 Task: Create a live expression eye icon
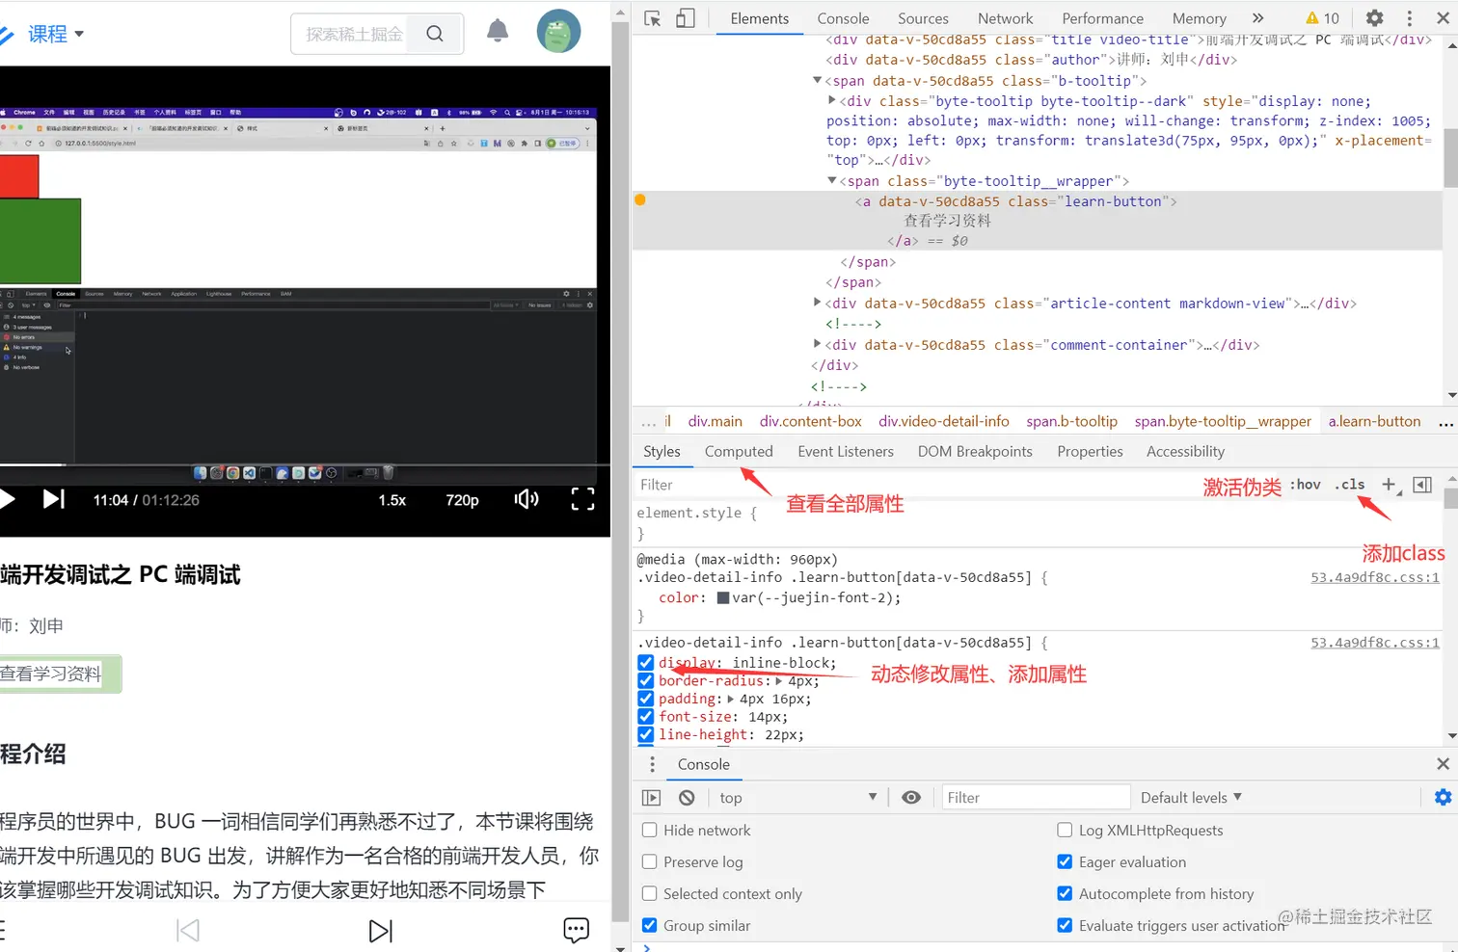911,798
